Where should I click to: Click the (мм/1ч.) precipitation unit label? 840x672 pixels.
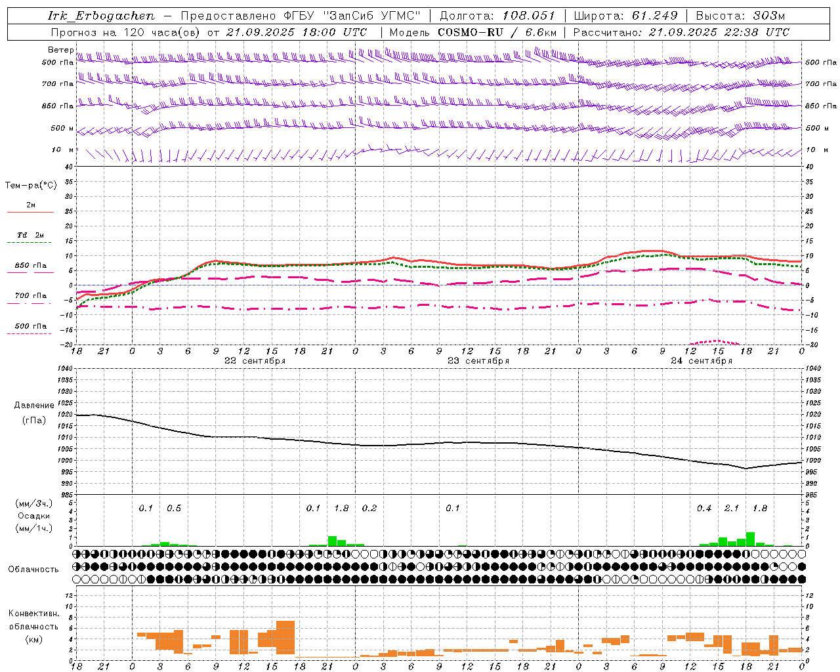[34, 528]
